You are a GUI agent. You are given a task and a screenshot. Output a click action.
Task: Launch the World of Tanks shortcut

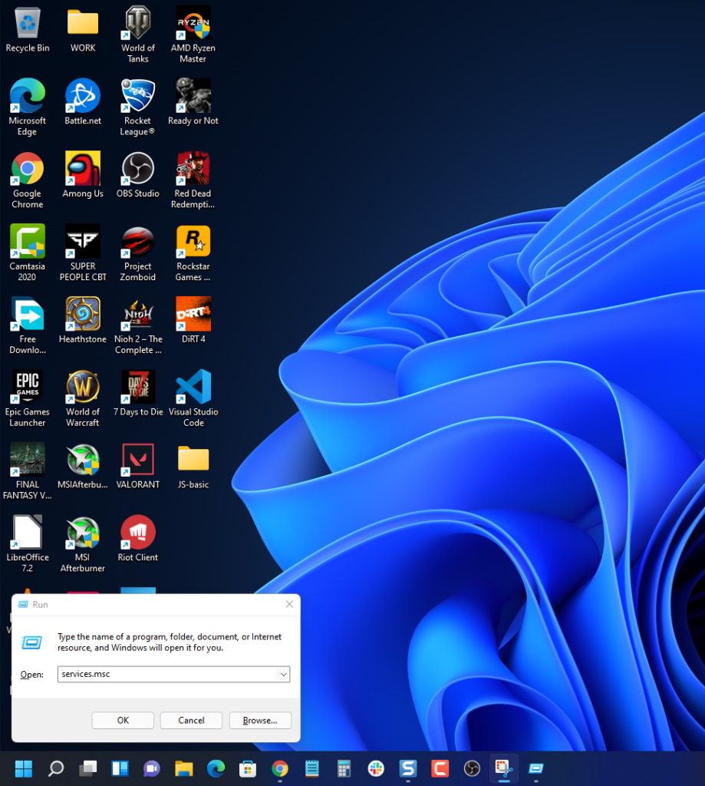pos(138,35)
